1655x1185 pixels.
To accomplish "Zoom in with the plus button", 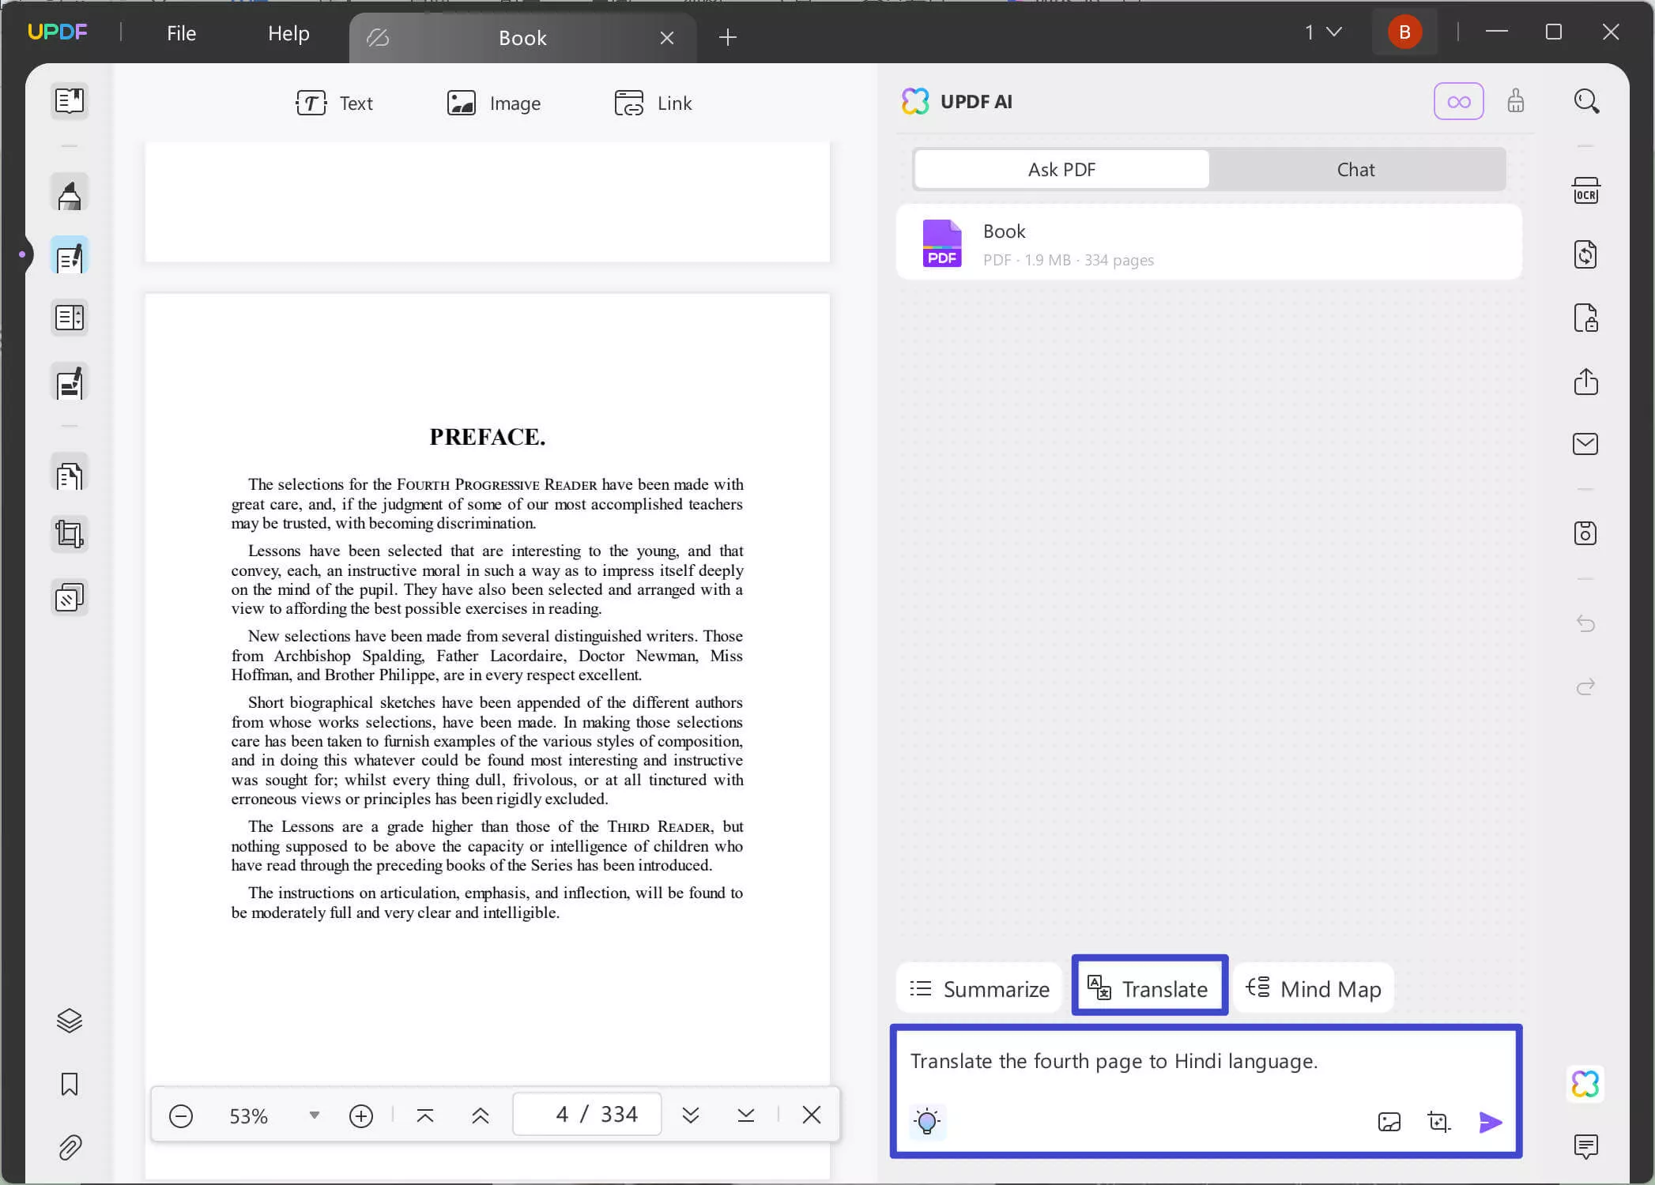I will (x=361, y=1115).
